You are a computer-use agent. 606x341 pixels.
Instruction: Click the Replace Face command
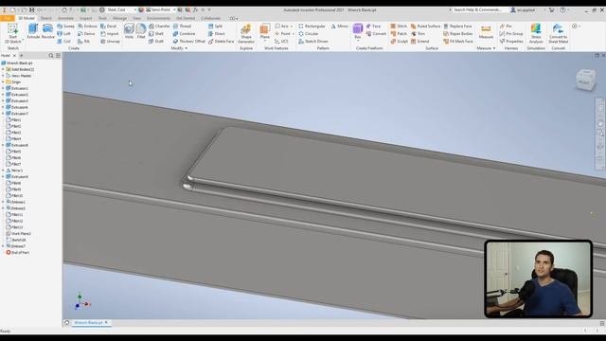(457, 27)
